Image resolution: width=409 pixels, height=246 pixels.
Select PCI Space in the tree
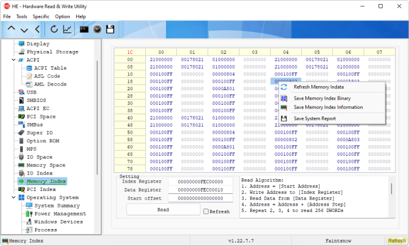coord(41,117)
